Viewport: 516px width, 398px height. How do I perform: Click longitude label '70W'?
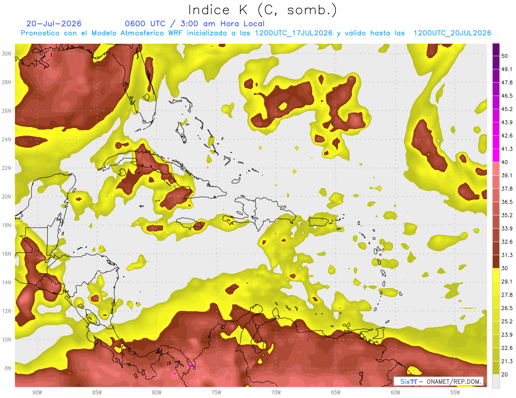point(276,392)
